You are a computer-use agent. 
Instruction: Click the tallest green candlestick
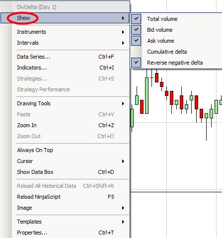(x=147, y=95)
